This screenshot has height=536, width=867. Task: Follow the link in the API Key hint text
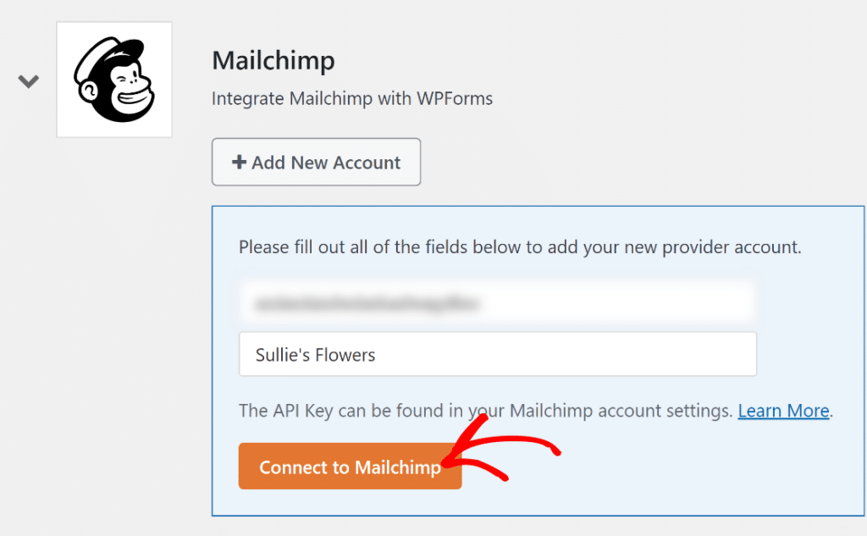coord(783,411)
